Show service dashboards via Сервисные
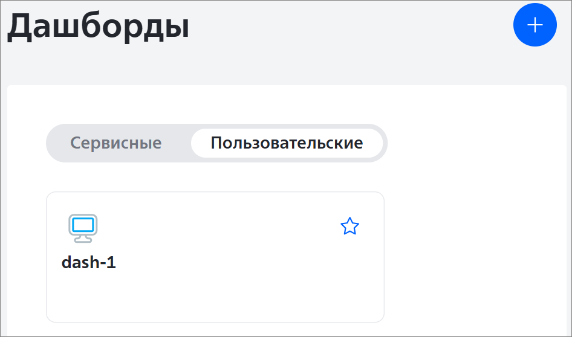This screenshot has height=337, width=572. (116, 143)
